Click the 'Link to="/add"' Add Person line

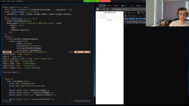[x=27, y=86]
